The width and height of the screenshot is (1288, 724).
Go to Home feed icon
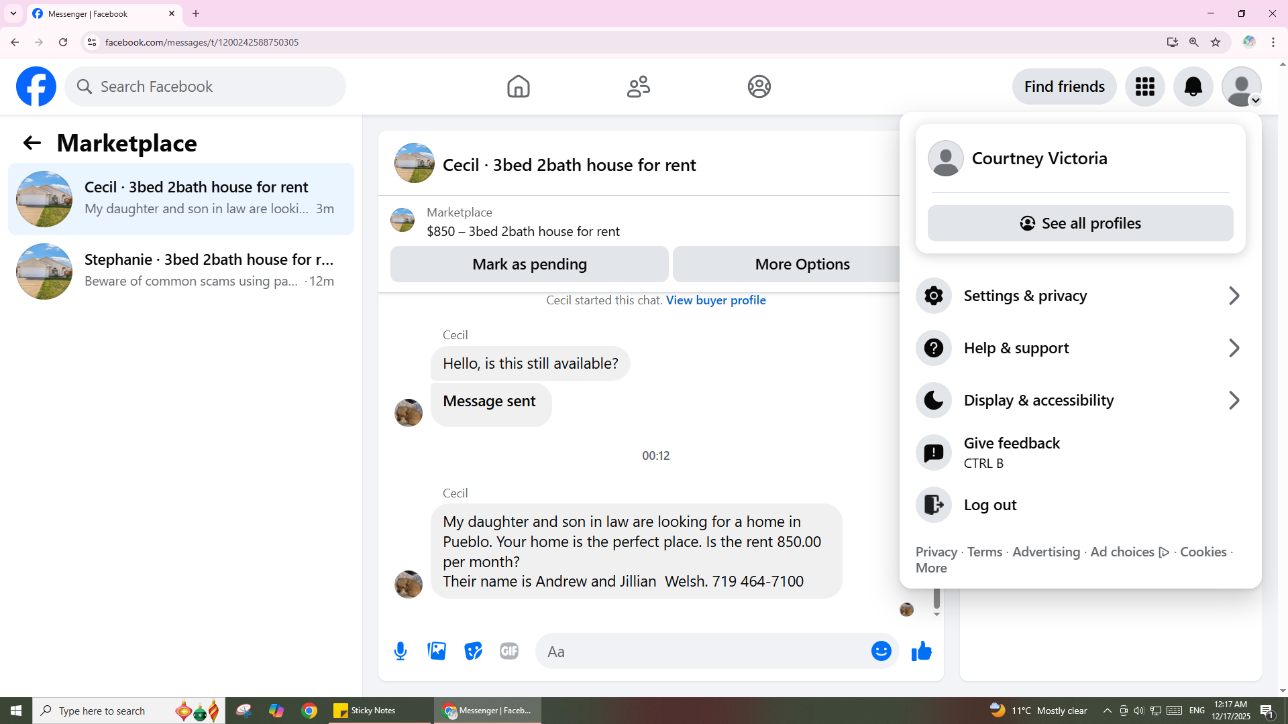pos(518,86)
